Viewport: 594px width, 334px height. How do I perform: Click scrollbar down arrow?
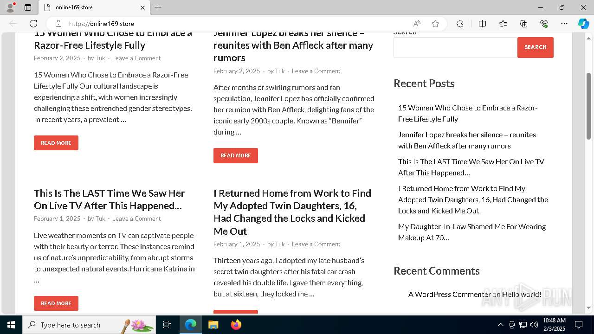(x=589, y=308)
